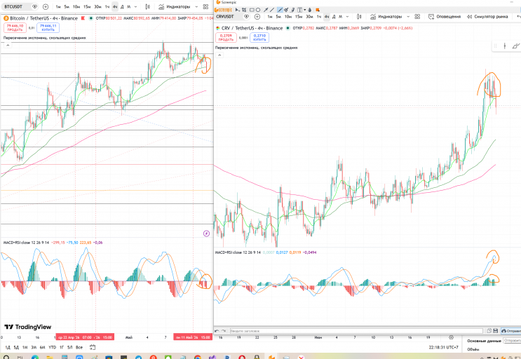Click BTC Купить 79 446,11 button
The width and height of the screenshot is (521, 359).
(x=48, y=28)
